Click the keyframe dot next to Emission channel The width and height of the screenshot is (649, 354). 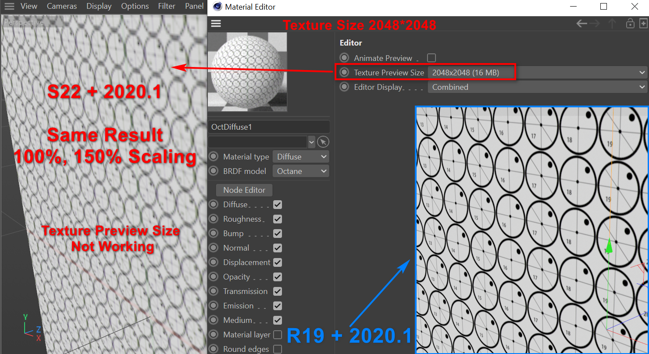(214, 306)
